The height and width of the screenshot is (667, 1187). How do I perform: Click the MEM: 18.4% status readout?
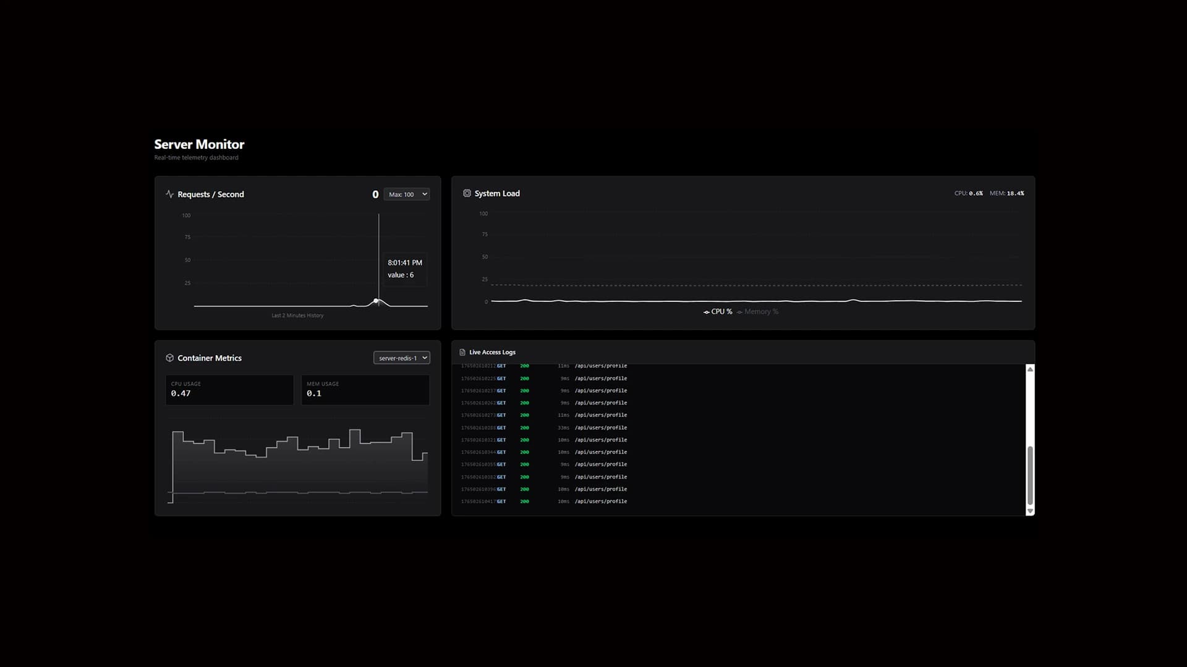pos(1006,193)
